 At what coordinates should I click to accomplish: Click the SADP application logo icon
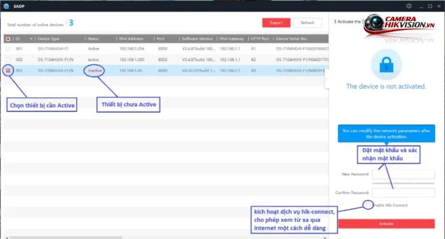[x=6, y=6]
